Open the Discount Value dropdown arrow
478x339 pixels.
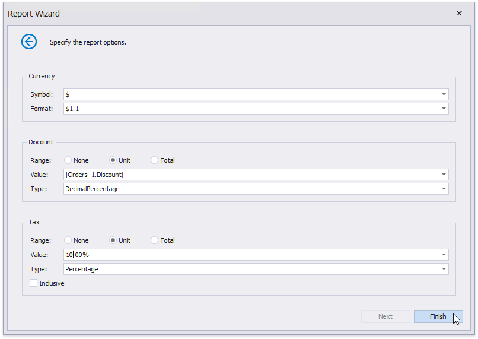point(444,175)
